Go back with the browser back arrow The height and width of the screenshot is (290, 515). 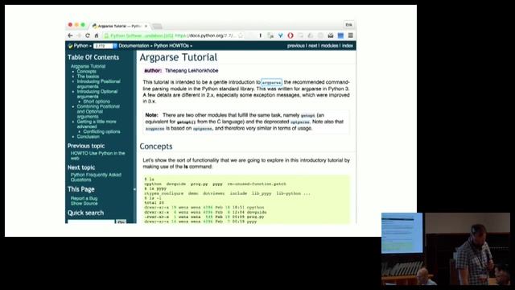pyautogui.click(x=70, y=35)
